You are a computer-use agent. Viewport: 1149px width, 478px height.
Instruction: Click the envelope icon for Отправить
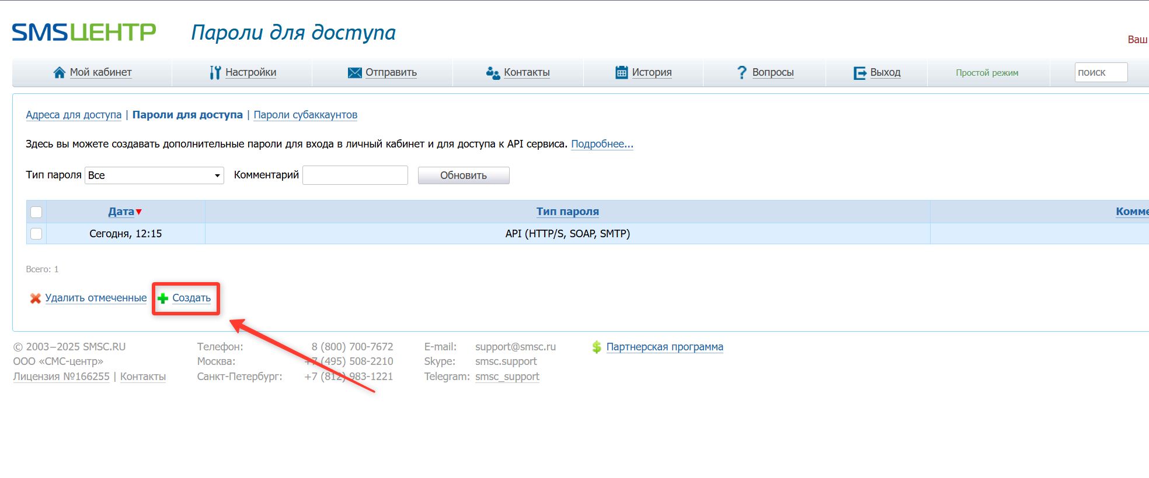pyautogui.click(x=354, y=72)
